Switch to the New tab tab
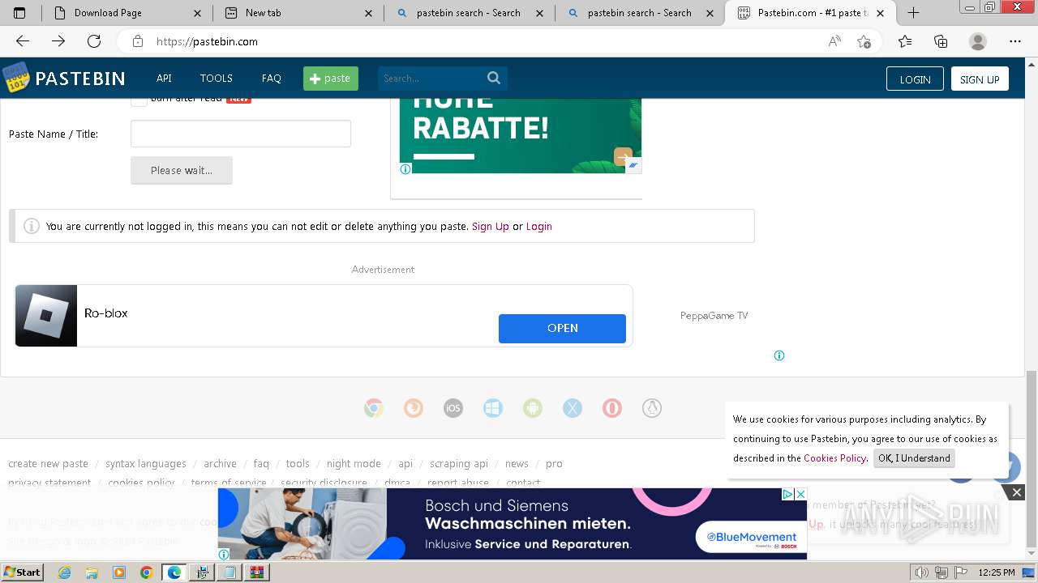The image size is (1038, 583). coord(299,13)
